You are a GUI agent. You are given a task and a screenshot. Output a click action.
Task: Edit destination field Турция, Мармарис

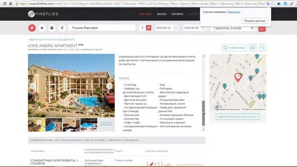coord(102,28)
